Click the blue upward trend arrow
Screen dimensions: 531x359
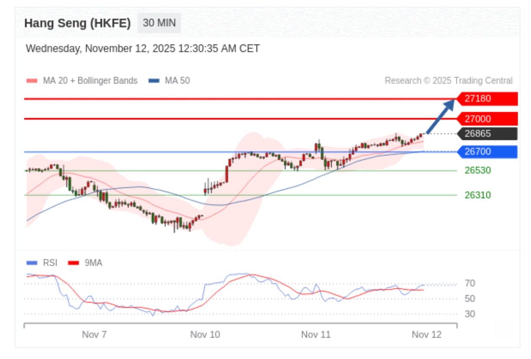(440, 116)
